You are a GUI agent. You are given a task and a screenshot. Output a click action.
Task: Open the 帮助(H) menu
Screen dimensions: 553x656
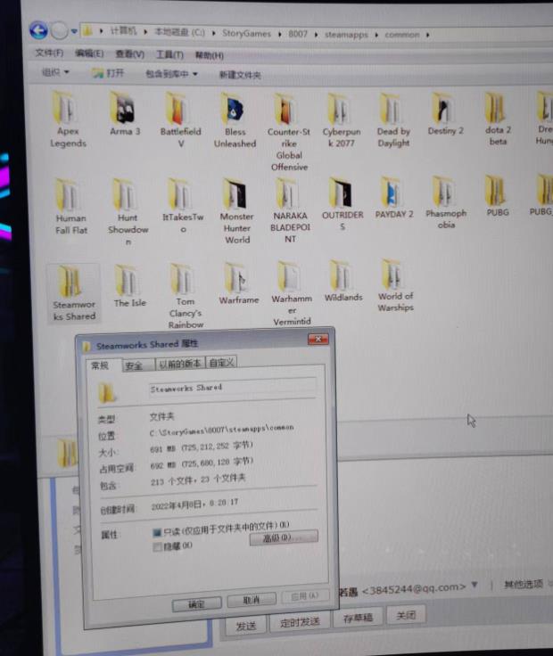coord(210,55)
